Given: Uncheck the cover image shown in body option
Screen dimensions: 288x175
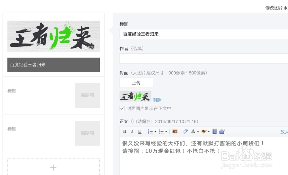Looking at the screenshot, I should [122, 109].
